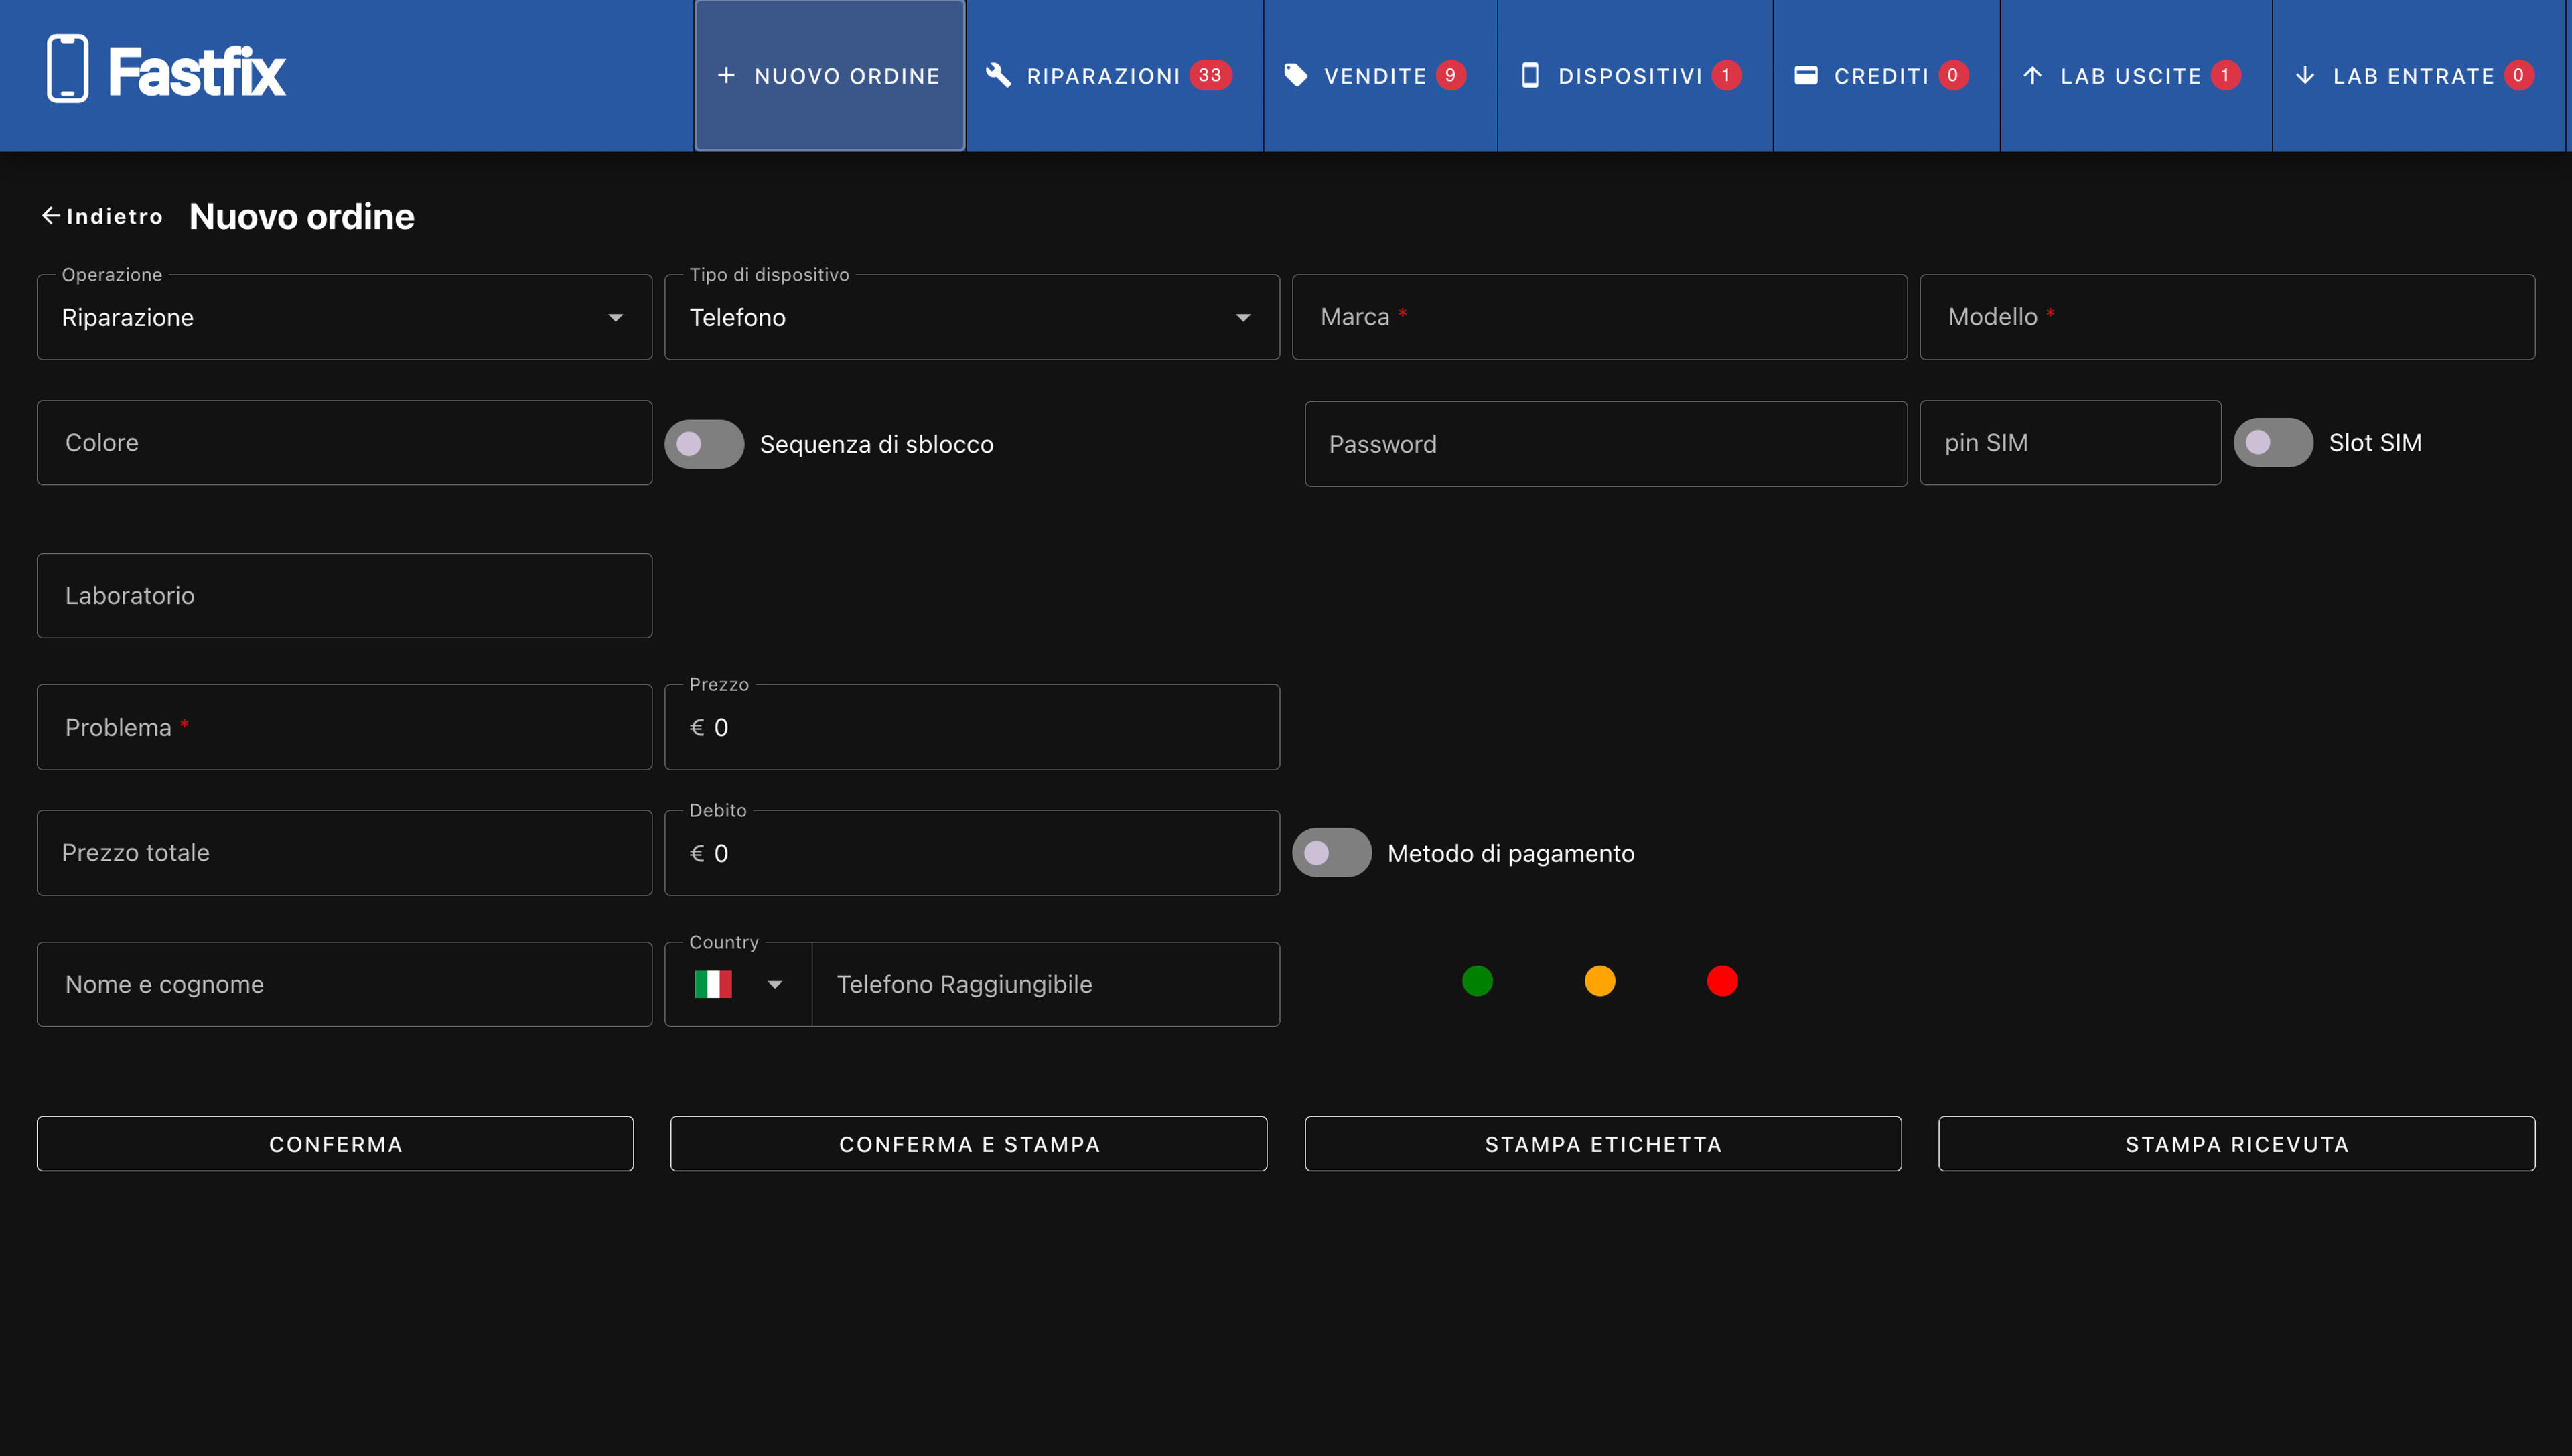
Task: Click the tag icon beside Vendite
Action: coord(1295,76)
